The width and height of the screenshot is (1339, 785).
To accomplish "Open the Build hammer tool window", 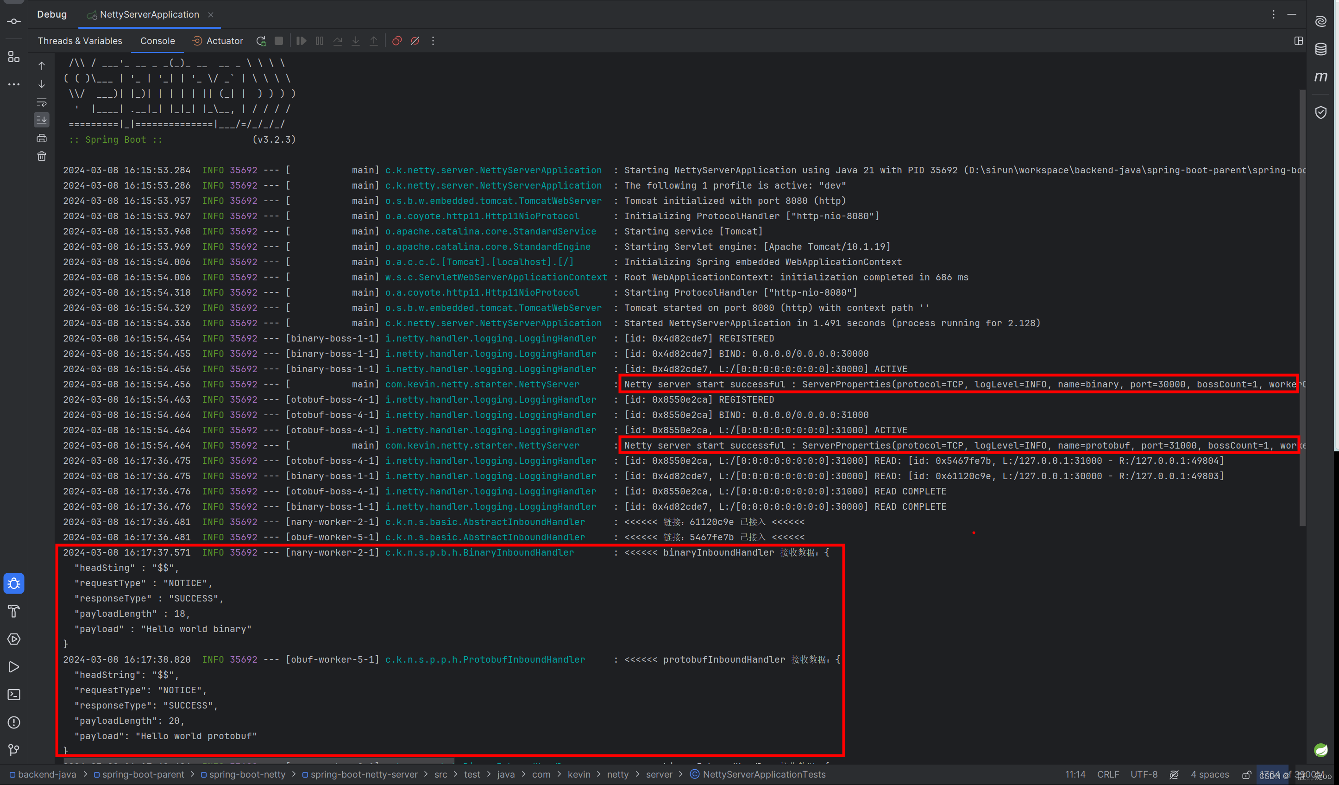I will click(x=14, y=611).
